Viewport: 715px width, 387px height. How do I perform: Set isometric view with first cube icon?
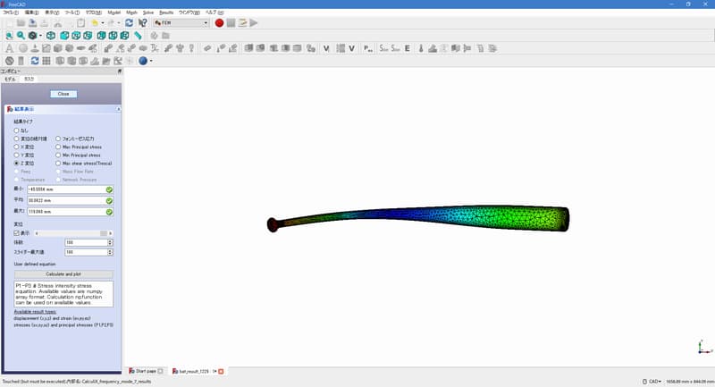click(51, 36)
